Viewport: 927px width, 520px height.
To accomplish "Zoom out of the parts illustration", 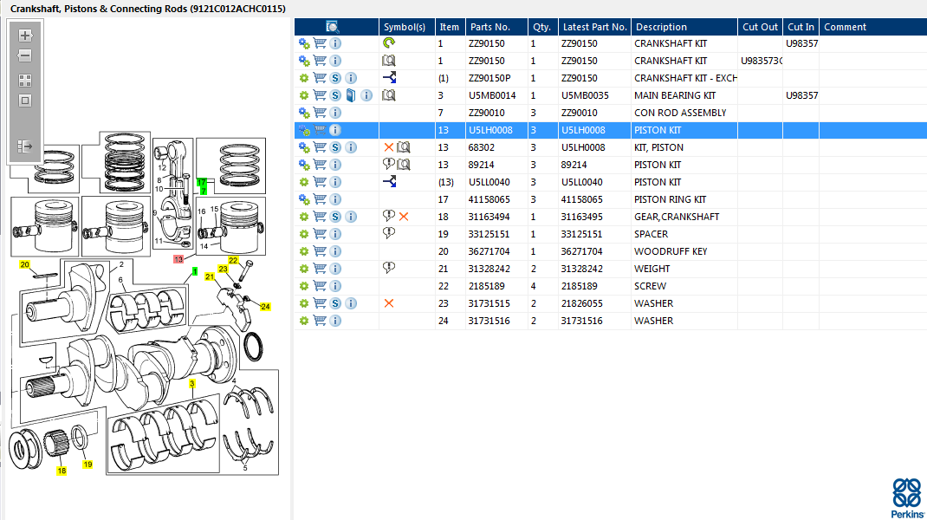I will pyautogui.click(x=25, y=55).
